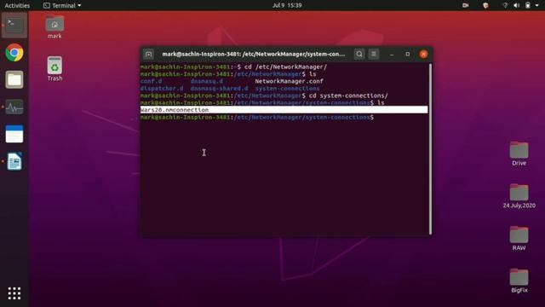Show Applications grid button
This screenshot has height=307, width=545.
click(x=14, y=293)
